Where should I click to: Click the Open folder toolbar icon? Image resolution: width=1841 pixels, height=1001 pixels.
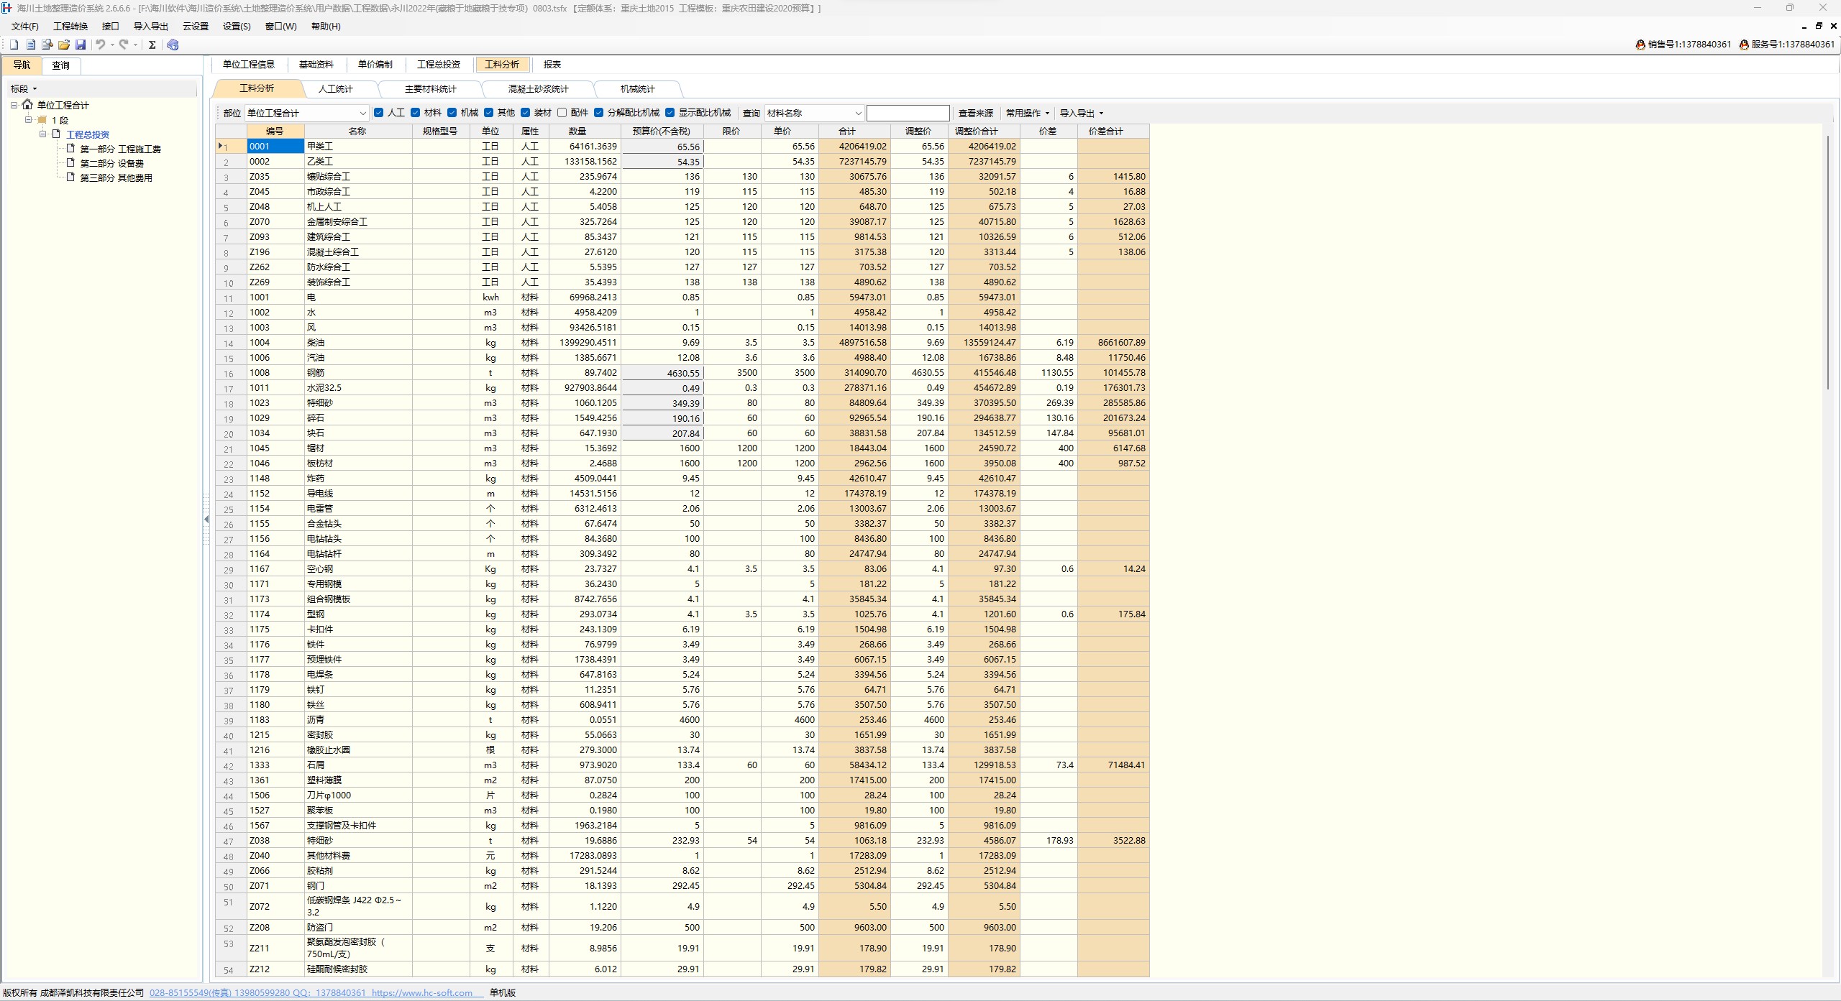(64, 45)
